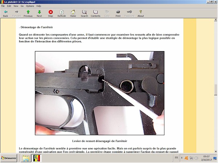The image size is (218, 163).
Task: Click the scrollbar down arrow
Action: click(215, 151)
